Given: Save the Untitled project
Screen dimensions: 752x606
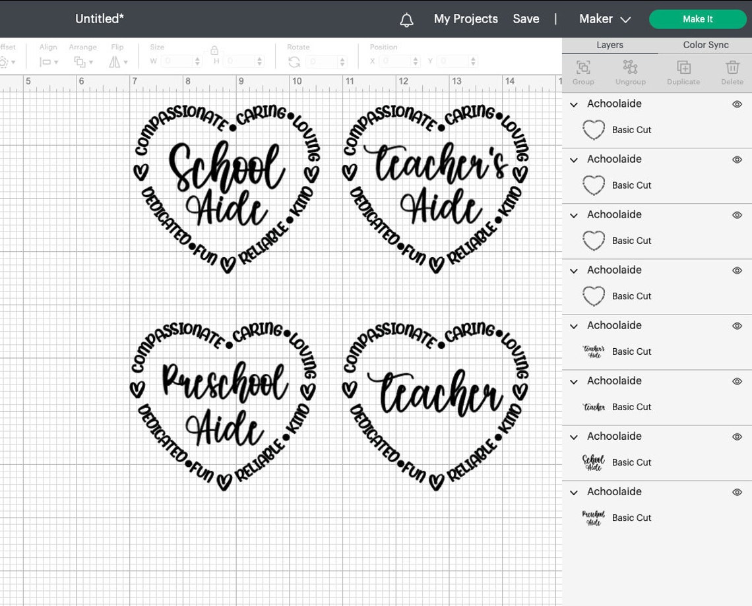Looking at the screenshot, I should click(526, 19).
